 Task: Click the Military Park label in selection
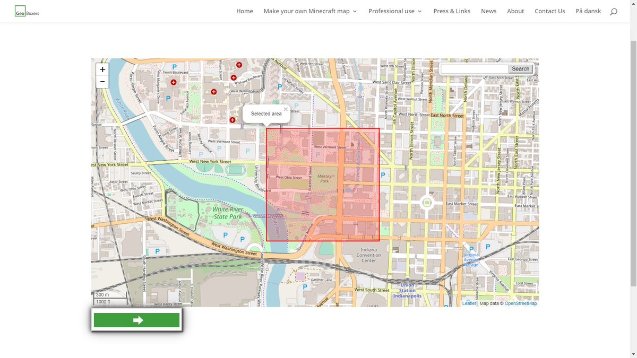324,178
